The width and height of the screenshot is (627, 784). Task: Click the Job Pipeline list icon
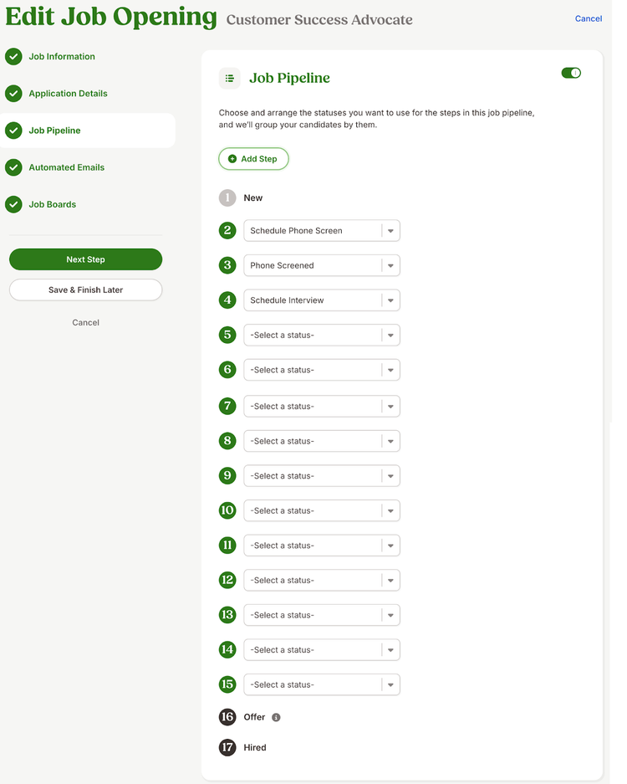click(229, 78)
